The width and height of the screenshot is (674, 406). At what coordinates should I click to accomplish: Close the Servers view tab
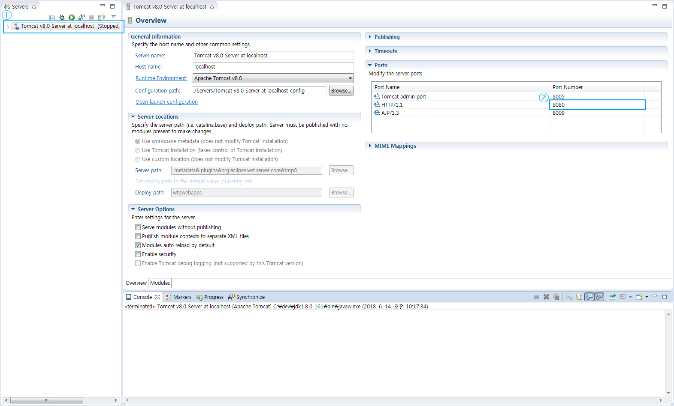[34, 7]
